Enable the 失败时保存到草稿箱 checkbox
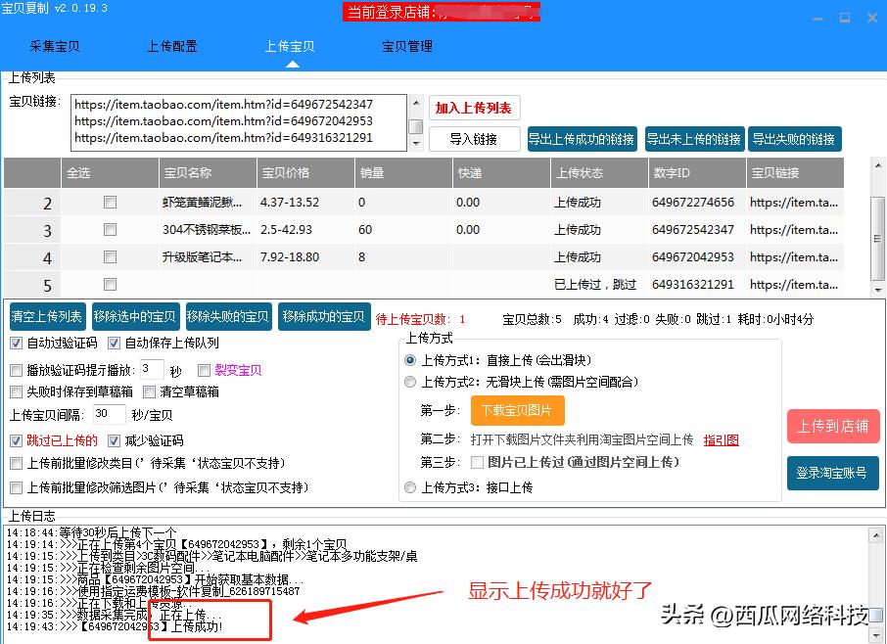Viewport: 887px width, 644px height. click(16, 391)
